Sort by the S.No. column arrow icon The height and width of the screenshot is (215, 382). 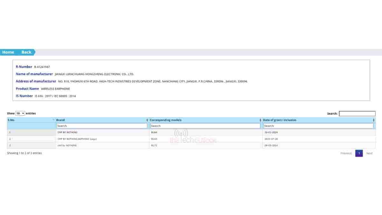53,120
